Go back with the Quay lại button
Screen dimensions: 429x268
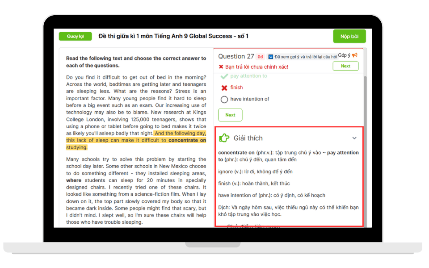75,36
